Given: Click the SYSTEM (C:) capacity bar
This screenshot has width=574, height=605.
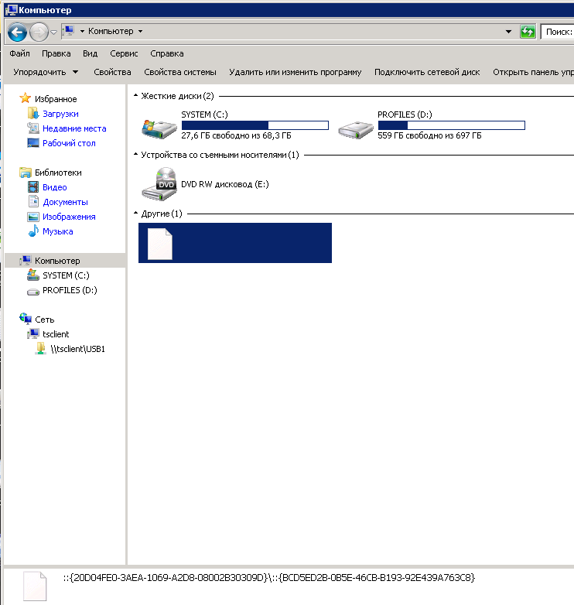Looking at the screenshot, I should click(255, 125).
